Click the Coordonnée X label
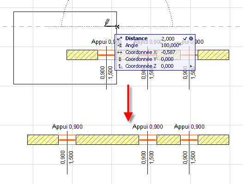The image size is (243, 184). coord(141,52)
